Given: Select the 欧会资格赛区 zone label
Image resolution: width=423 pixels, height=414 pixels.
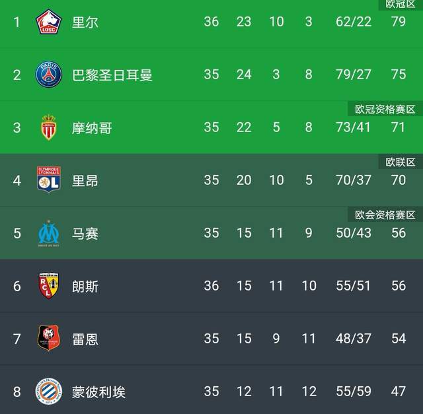Looking at the screenshot, I should 385,215.
